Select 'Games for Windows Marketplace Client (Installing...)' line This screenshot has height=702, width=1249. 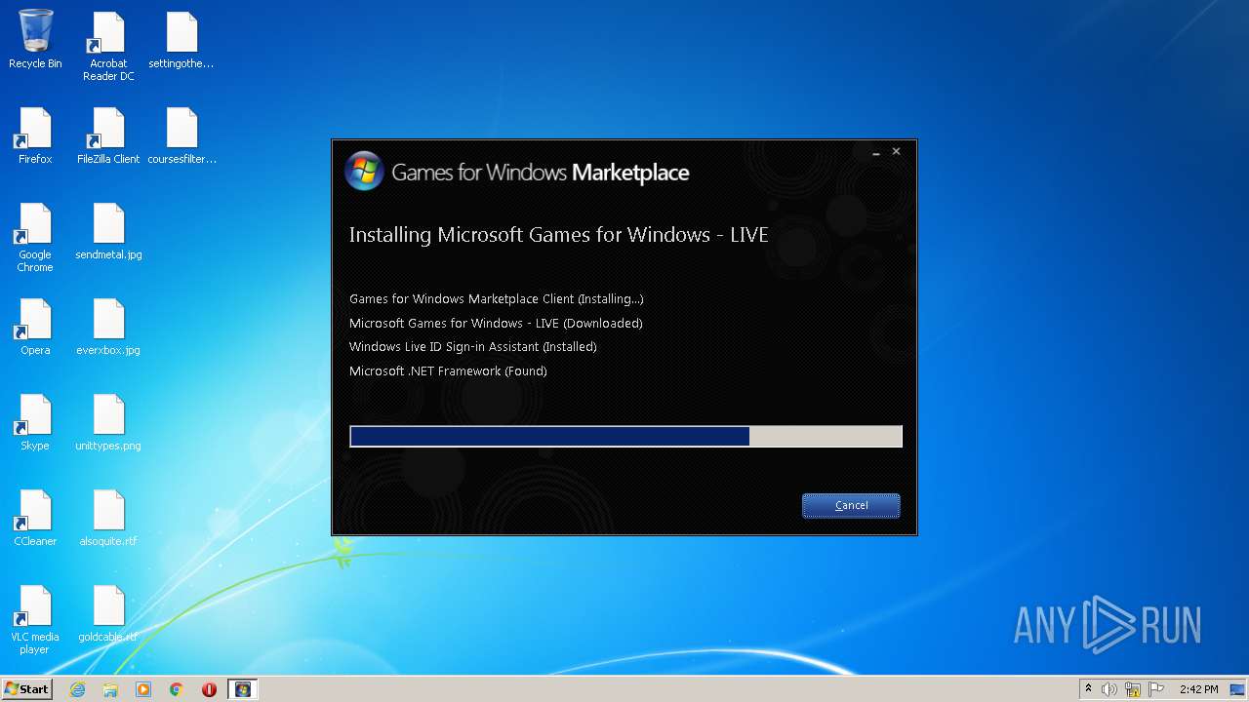coord(496,298)
